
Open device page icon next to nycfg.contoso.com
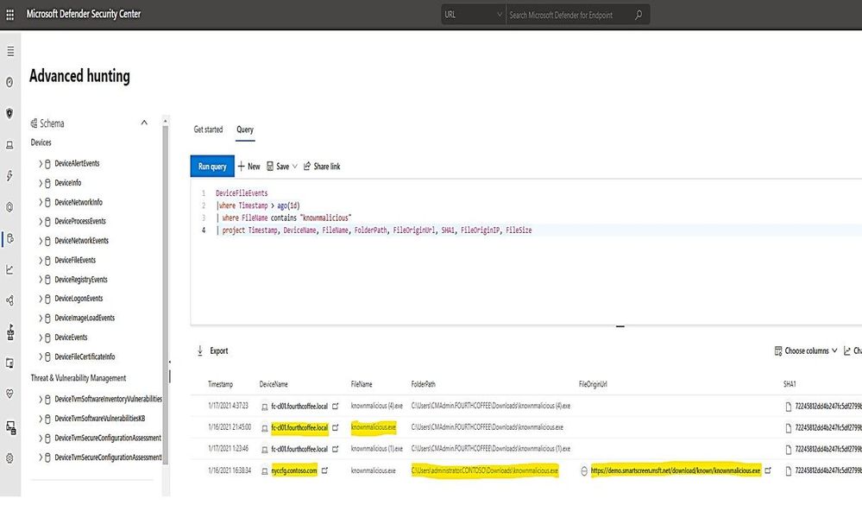[325, 470]
